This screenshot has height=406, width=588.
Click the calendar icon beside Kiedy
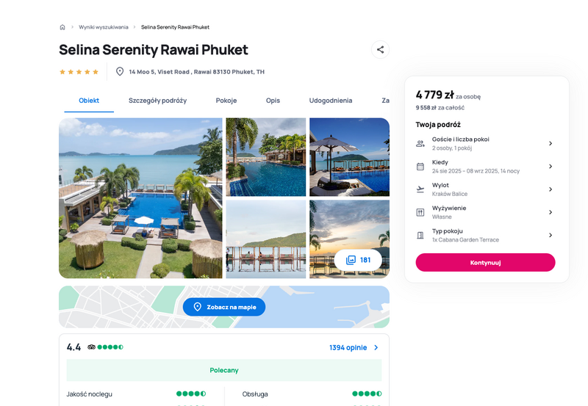[420, 167]
